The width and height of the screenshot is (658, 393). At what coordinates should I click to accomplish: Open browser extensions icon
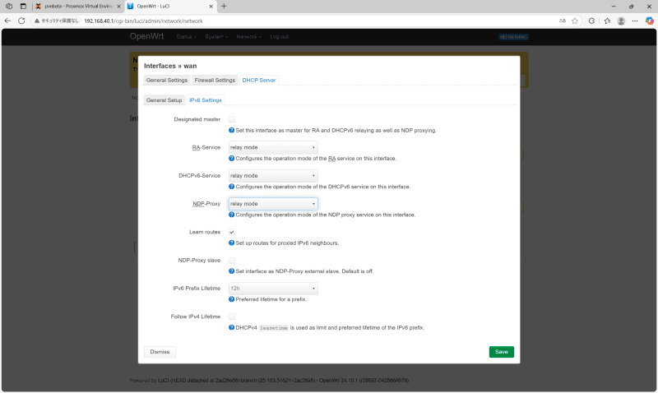pyautogui.click(x=591, y=21)
